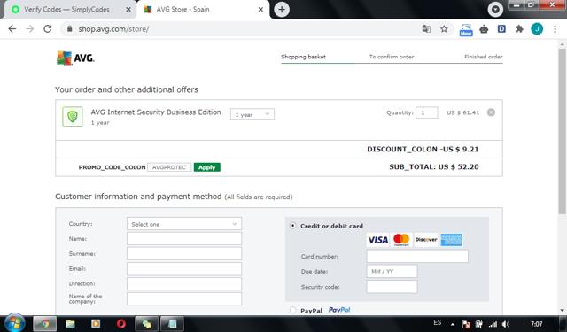Click the Shopping basket step
This screenshot has height=332, width=567.
(303, 57)
